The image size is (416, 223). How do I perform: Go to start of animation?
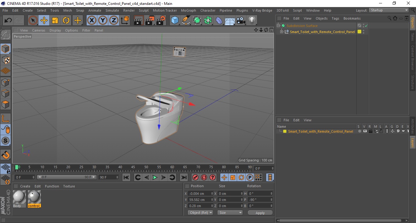[x=126, y=177]
